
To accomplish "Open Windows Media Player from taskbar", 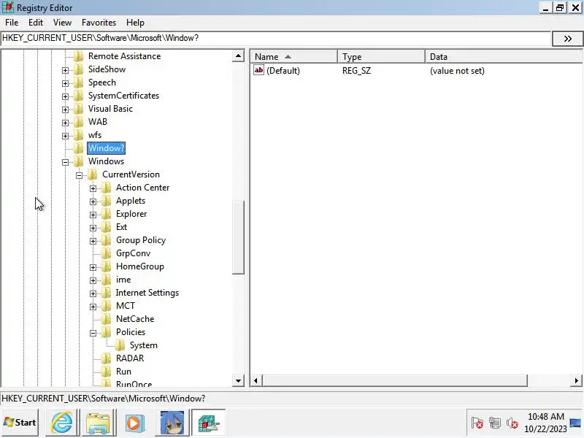I will [x=134, y=423].
